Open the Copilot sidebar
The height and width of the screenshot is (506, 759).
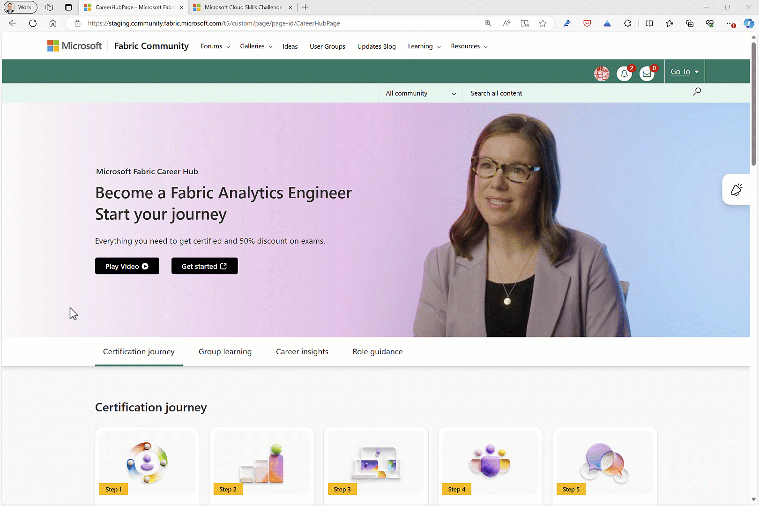(749, 23)
